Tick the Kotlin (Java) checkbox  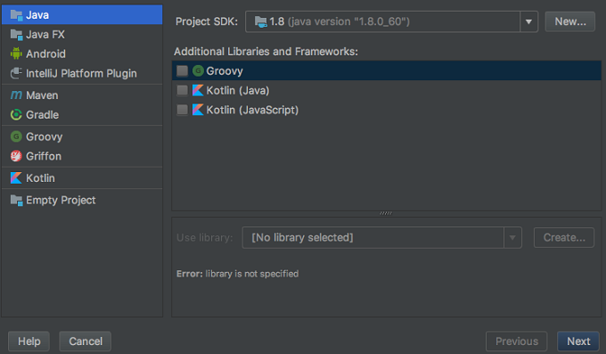(x=182, y=90)
